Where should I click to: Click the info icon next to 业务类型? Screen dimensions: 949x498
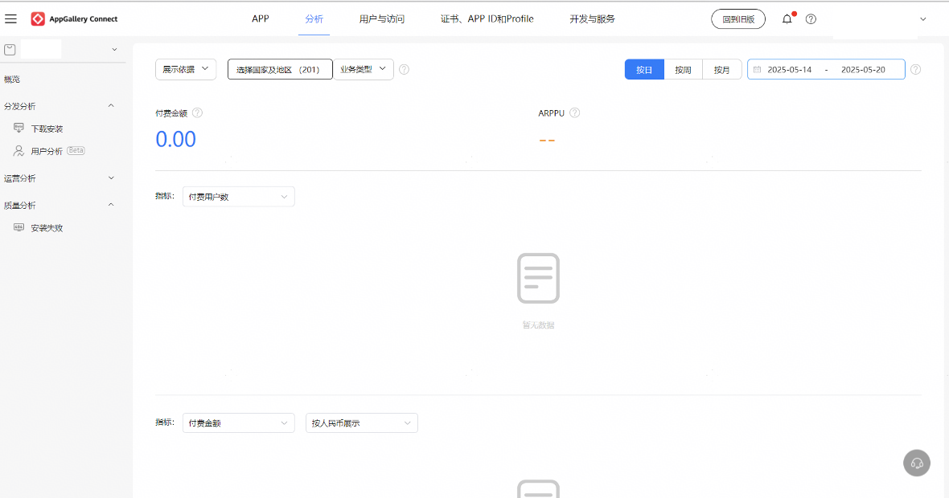pos(404,70)
